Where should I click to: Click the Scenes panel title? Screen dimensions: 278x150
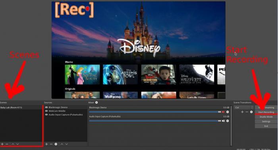click(x=3, y=102)
